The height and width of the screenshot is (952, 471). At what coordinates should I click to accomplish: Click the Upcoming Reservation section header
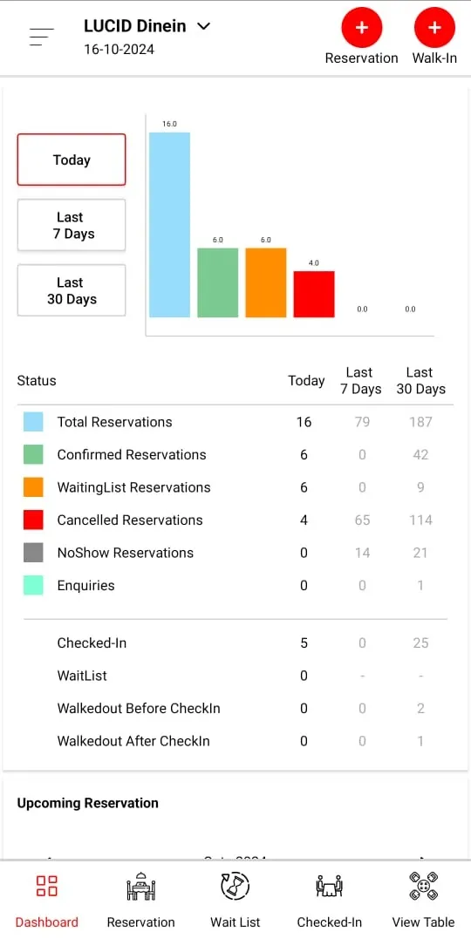[87, 803]
